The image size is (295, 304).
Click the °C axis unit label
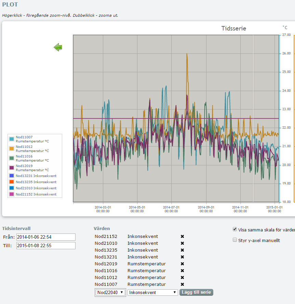coord(285,27)
